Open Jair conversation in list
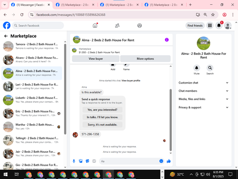The width and height of the screenshot is (238, 179). tap(32, 153)
